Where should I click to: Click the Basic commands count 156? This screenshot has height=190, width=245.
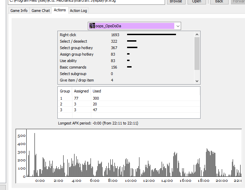coord(114,67)
